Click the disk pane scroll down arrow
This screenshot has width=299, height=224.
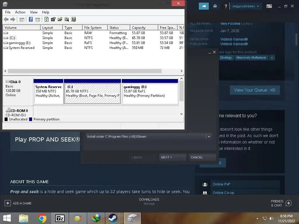(181, 114)
